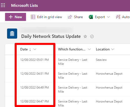130x107 pixels.
Task: Click Service Delivery cell in 04:47 PM row
Action: 73,103
